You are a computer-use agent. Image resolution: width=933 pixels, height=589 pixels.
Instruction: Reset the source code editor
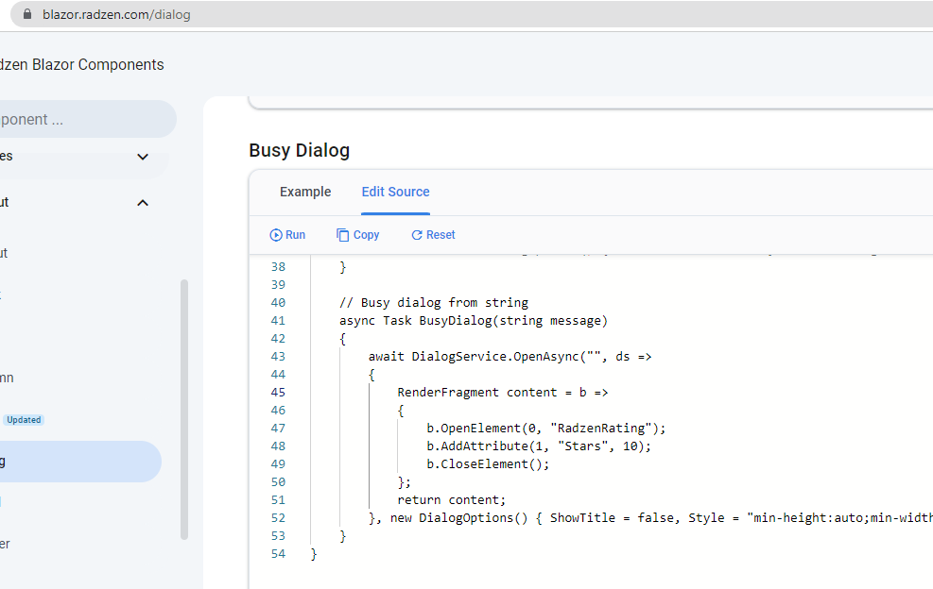[x=433, y=235]
